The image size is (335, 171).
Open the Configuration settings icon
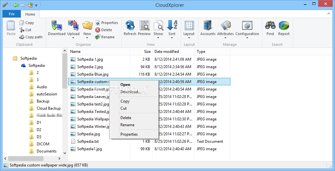click(x=247, y=25)
